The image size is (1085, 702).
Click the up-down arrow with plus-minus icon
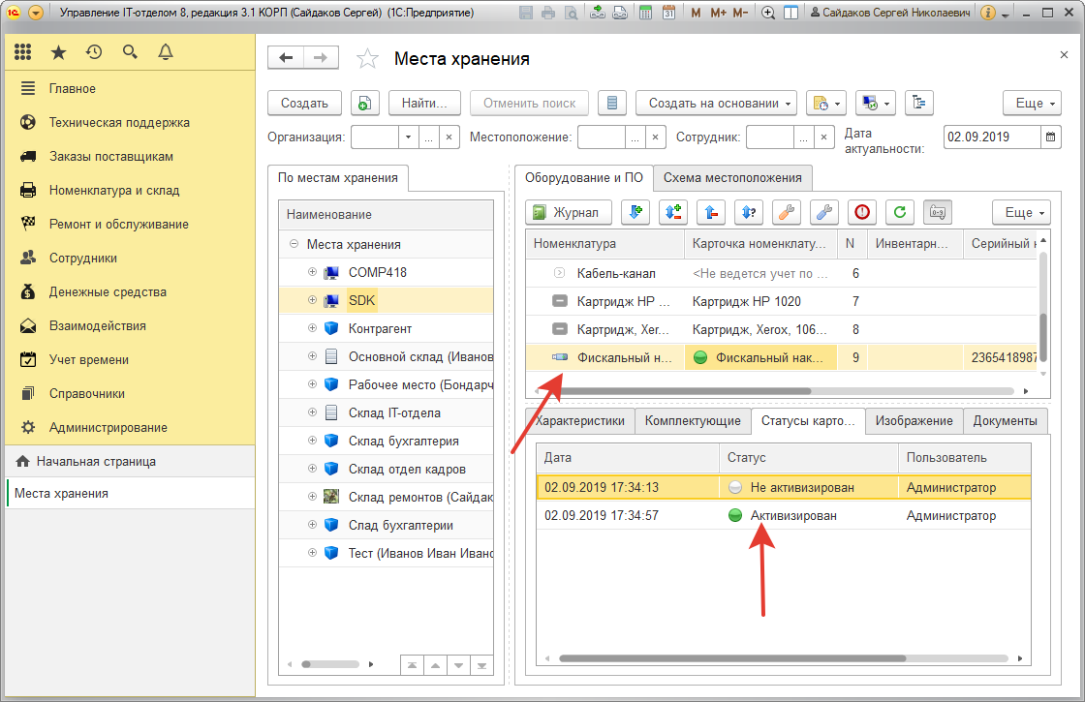(x=673, y=212)
